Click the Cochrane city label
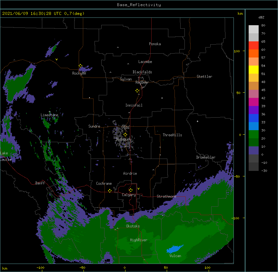 point(104,183)
